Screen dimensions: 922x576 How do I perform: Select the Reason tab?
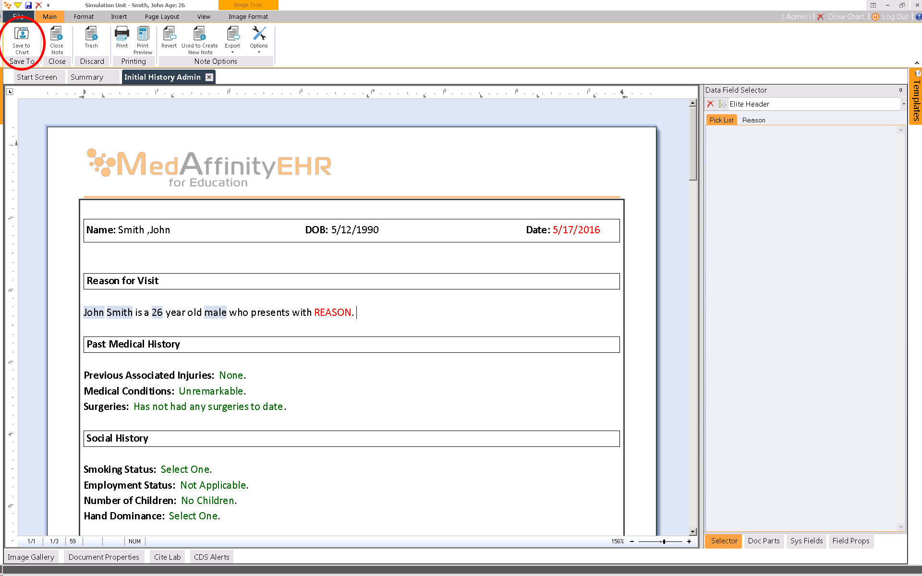pyautogui.click(x=753, y=120)
